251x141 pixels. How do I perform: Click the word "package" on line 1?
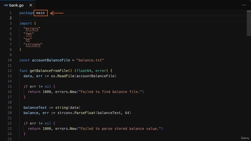point(27,13)
